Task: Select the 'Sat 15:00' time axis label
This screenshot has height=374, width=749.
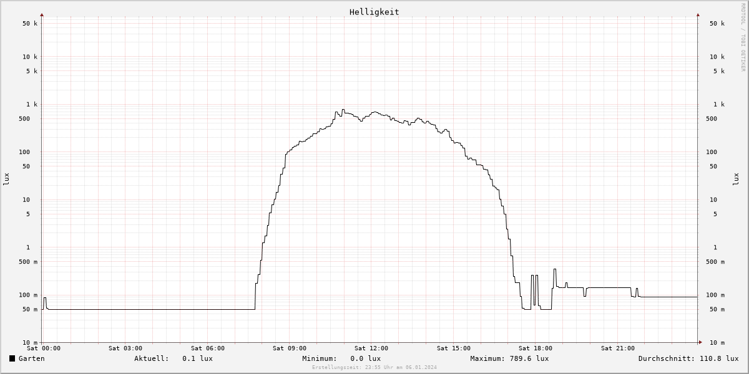Action: click(x=454, y=348)
